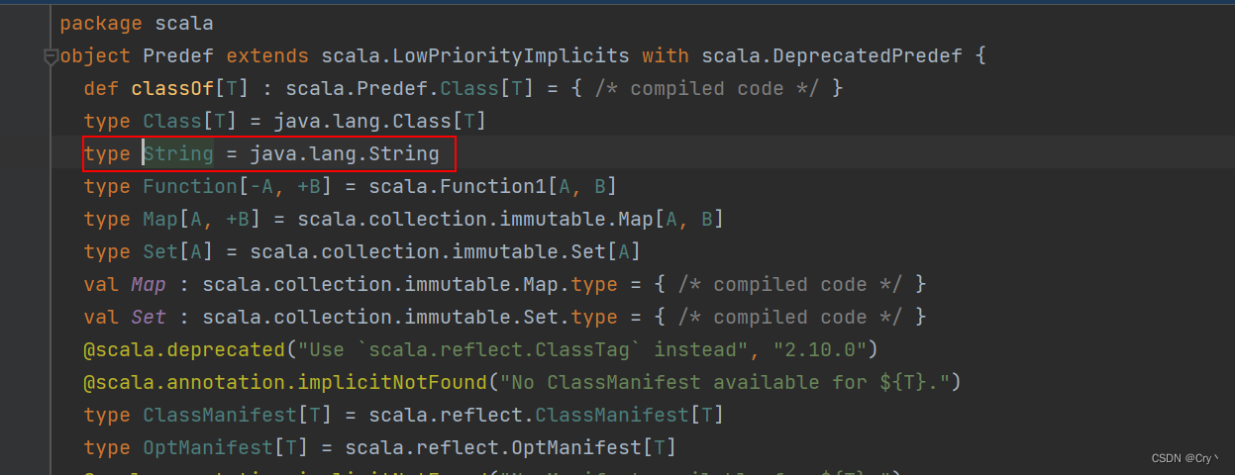Click the "No ClassManifest available for ${T}." string
Viewport: 1235px width, 475px height.
[x=725, y=382]
